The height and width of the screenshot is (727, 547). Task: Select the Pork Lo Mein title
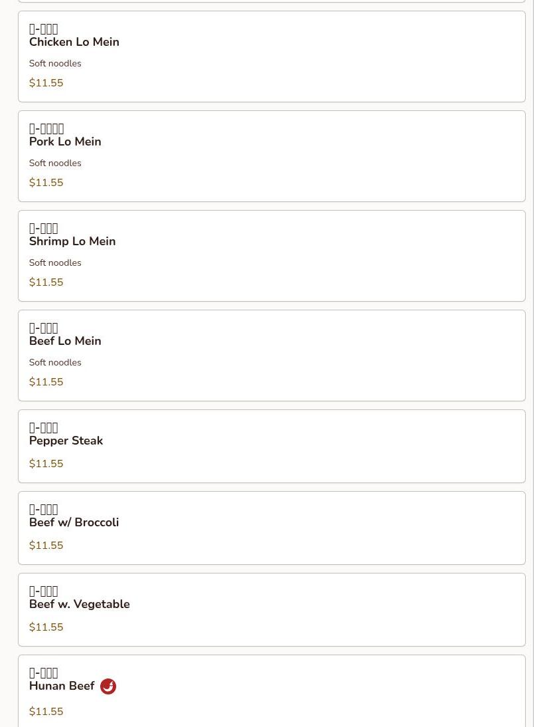click(65, 142)
